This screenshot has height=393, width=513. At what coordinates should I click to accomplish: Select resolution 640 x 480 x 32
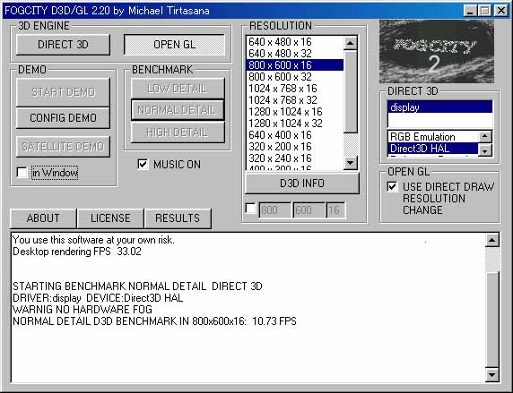295,53
